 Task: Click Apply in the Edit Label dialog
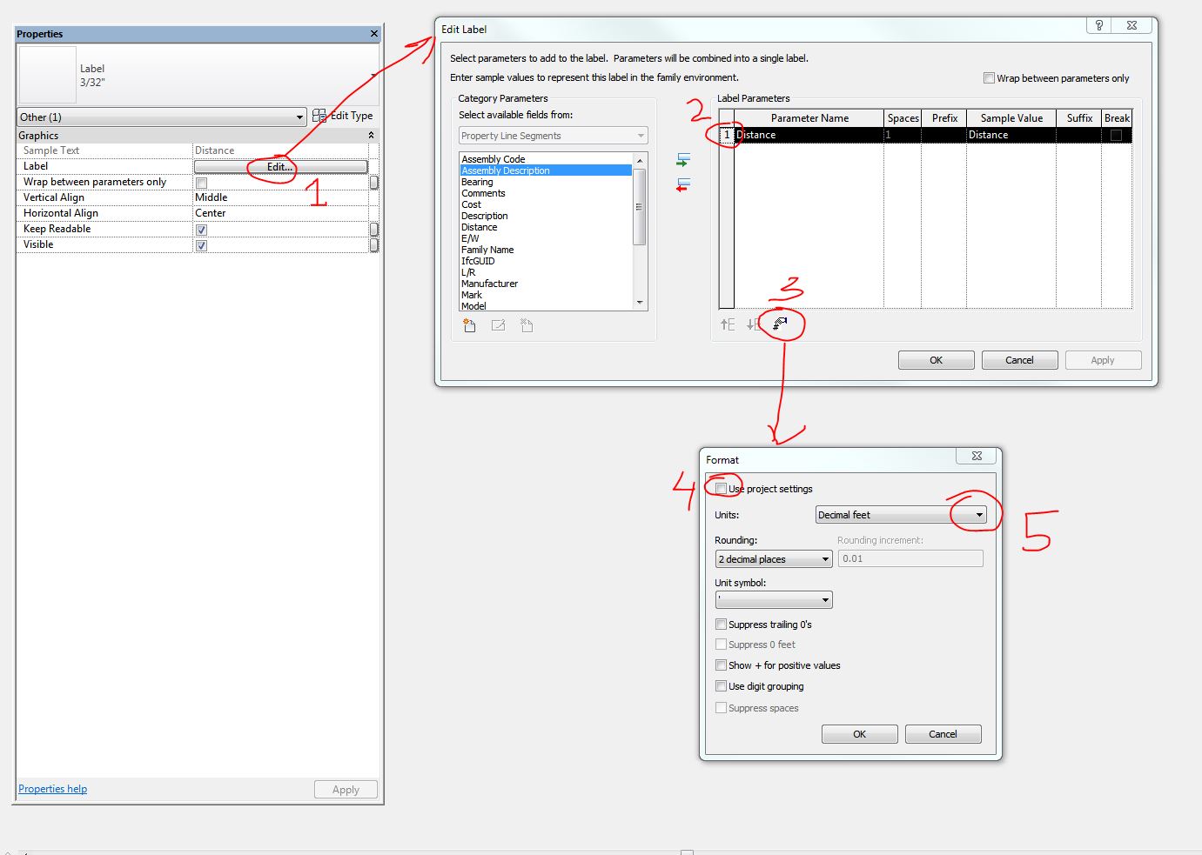tap(1103, 360)
